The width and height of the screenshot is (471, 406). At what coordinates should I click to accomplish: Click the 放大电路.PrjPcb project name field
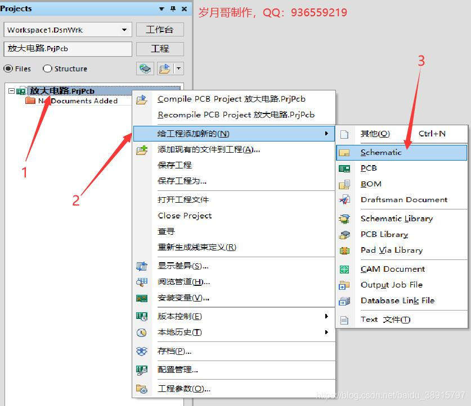(68, 49)
